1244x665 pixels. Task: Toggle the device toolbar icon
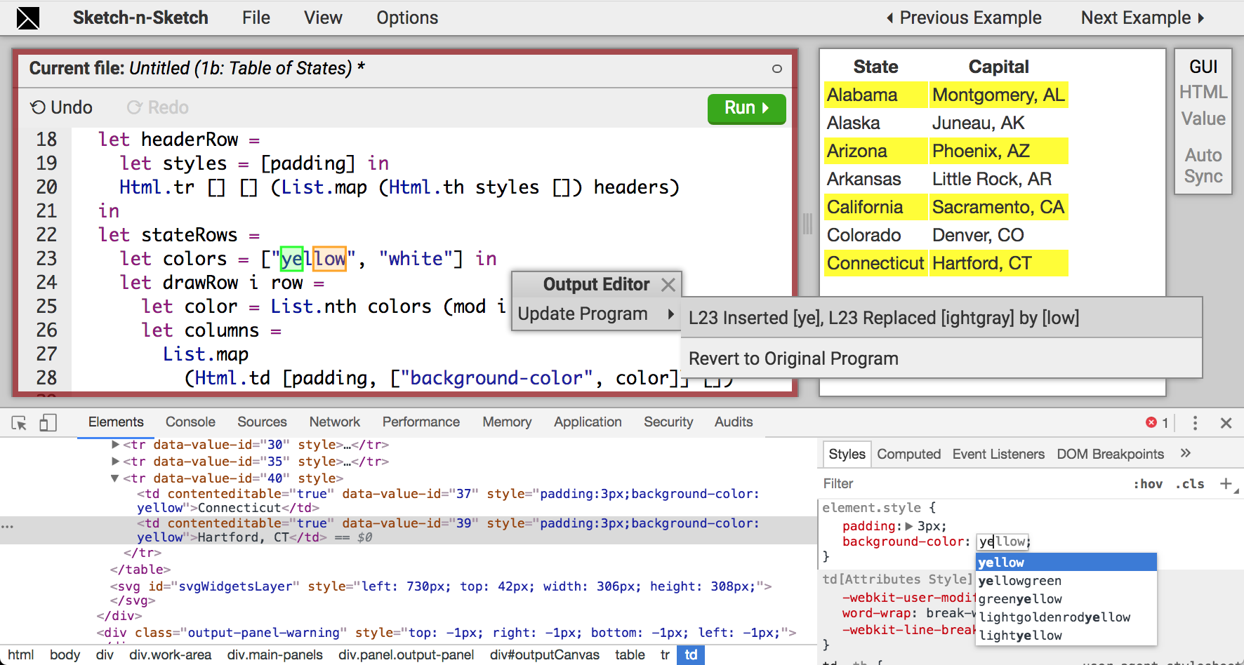[x=48, y=422]
